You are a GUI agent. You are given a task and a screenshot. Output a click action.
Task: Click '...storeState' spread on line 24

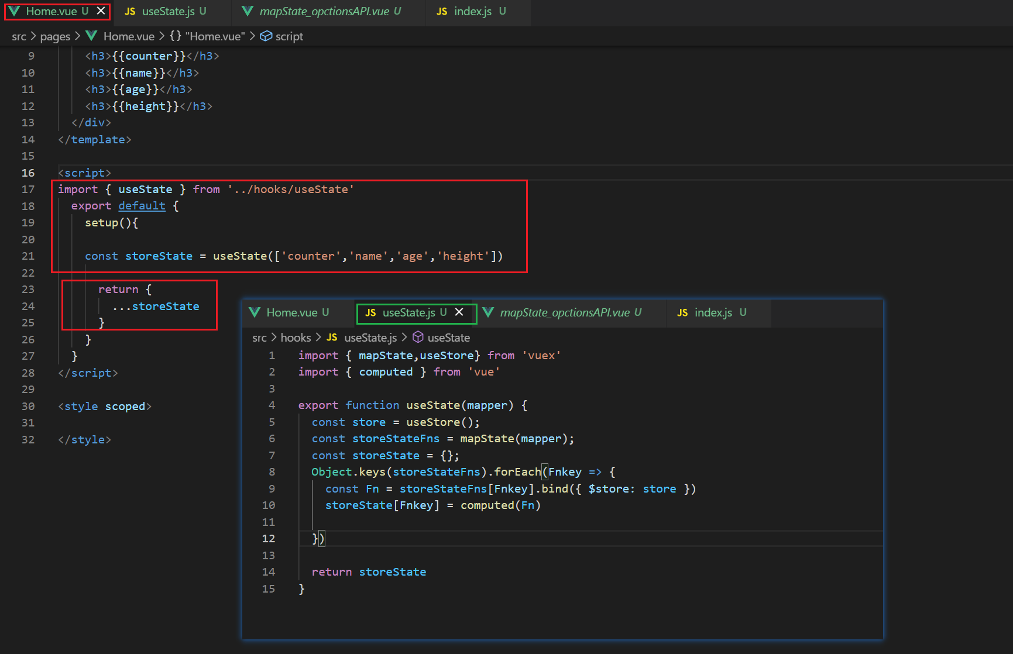click(156, 307)
